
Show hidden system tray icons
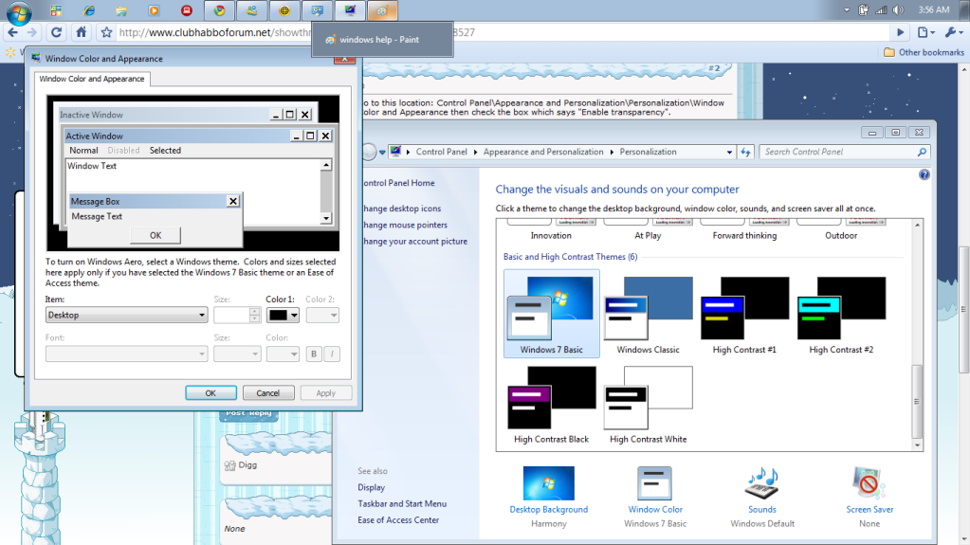pyautogui.click(x=846, y=9)
